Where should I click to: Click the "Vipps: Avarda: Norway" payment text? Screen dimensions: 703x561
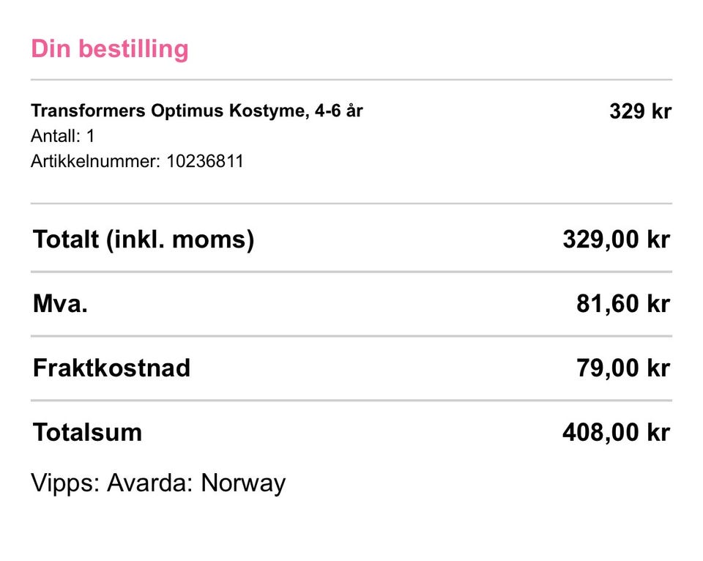[x=158, y=484]
